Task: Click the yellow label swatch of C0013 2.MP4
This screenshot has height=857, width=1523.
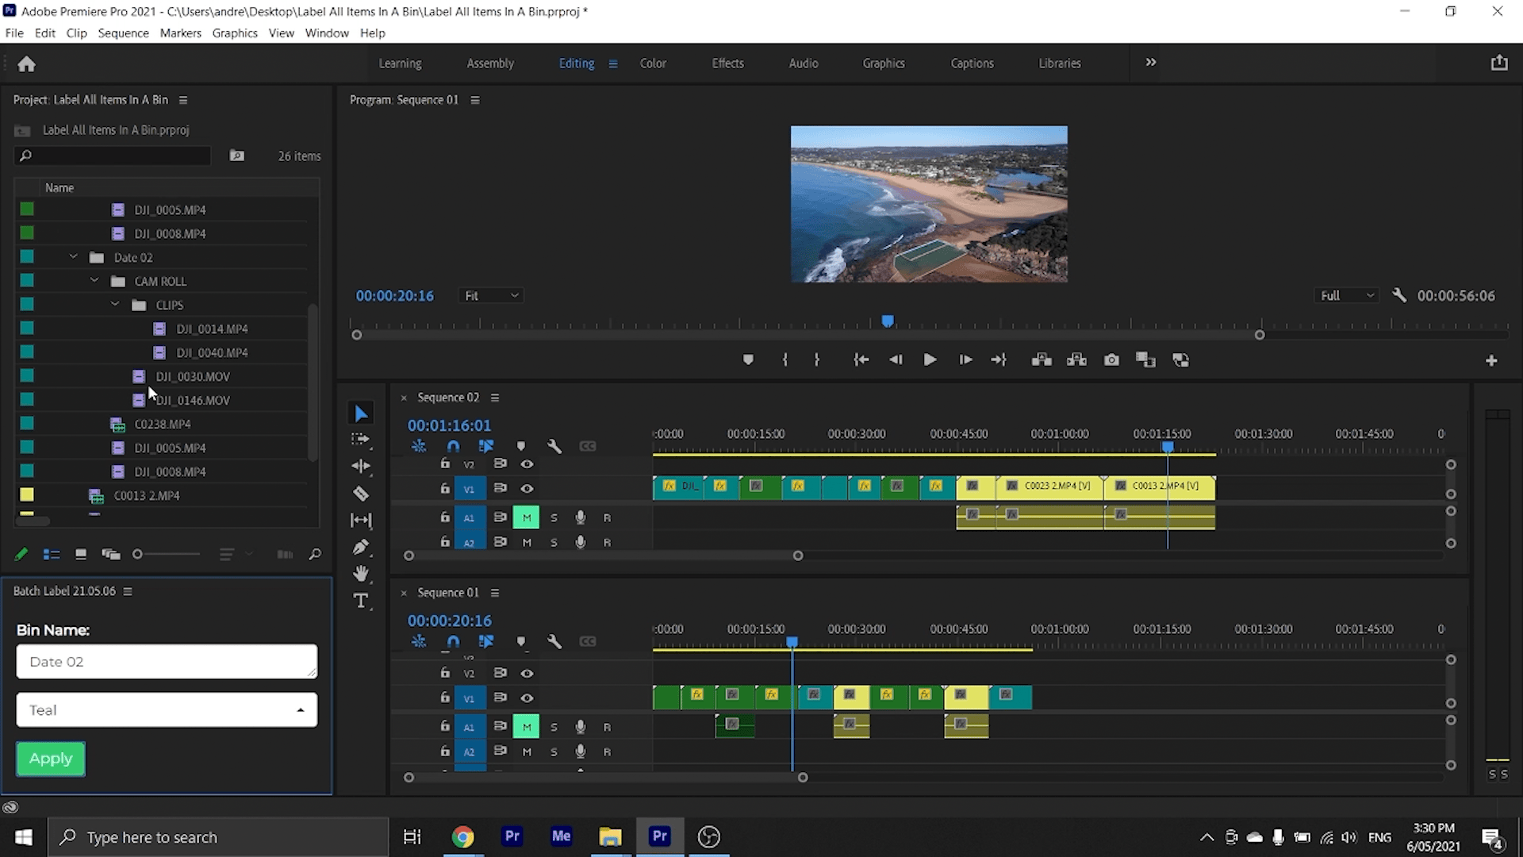Action: click(x=27, y=495)
